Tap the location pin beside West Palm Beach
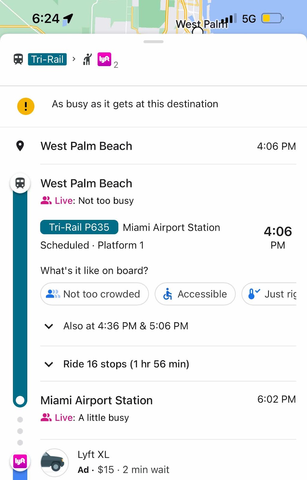This screenshot has width=307, height=480. (x=20, y=146)
